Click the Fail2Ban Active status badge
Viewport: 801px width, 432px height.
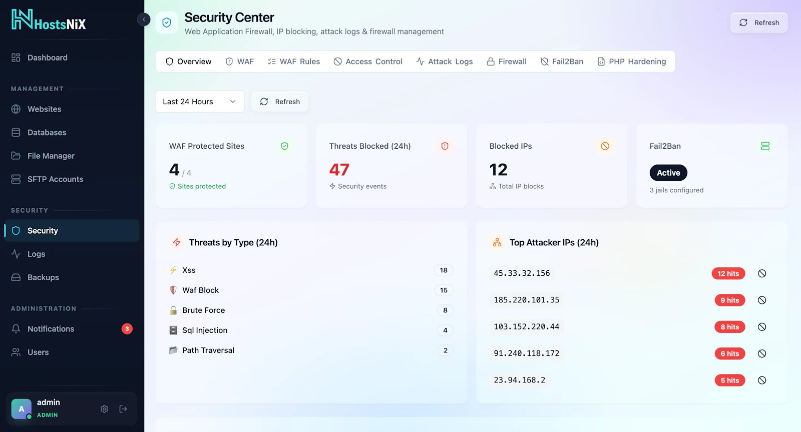pyautogui.click(x=668, y=173)
